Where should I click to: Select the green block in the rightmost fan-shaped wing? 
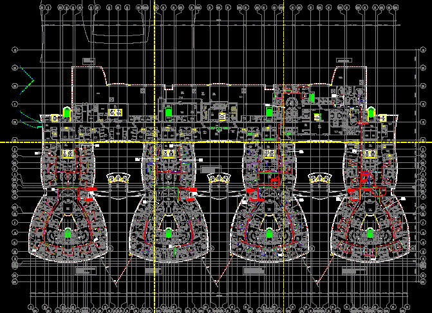click(370, 234)
